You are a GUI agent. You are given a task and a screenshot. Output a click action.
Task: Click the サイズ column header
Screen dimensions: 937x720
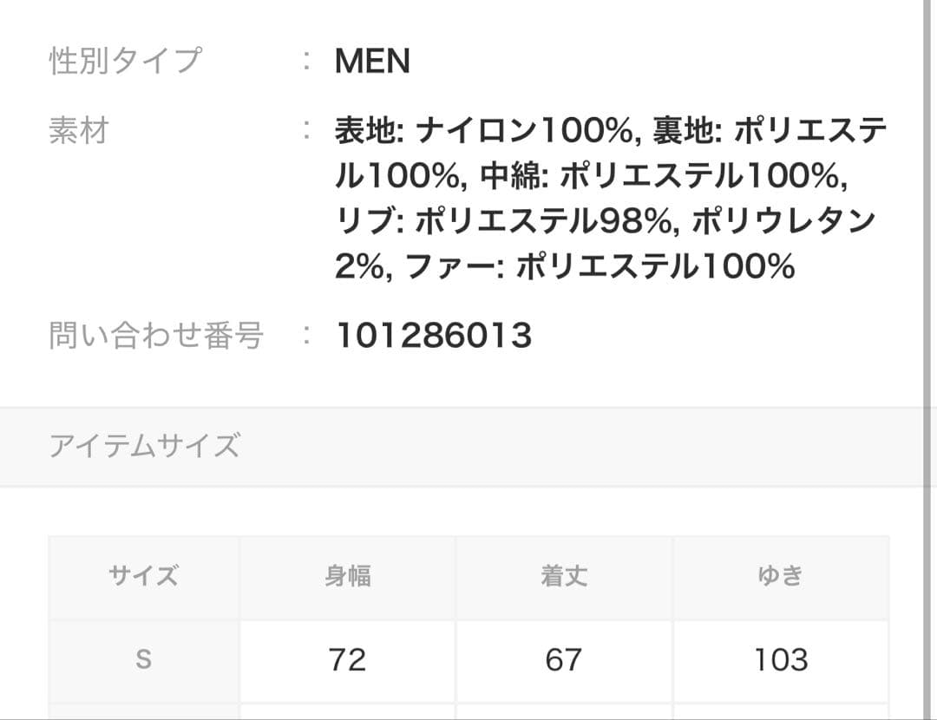[144, 576]
